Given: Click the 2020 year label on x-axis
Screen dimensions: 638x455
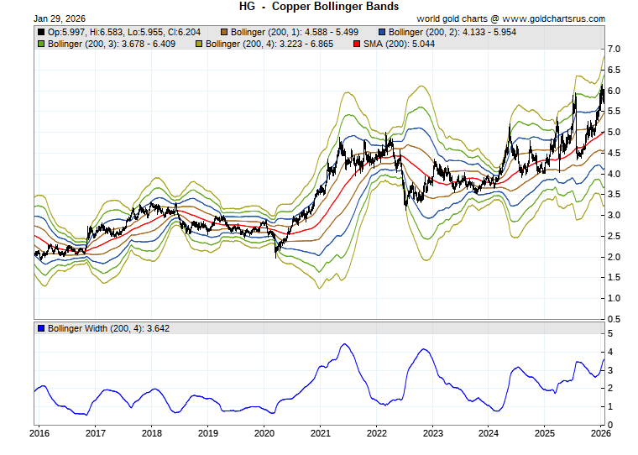Looking at the screenshot, I should [x=264, y=434].
